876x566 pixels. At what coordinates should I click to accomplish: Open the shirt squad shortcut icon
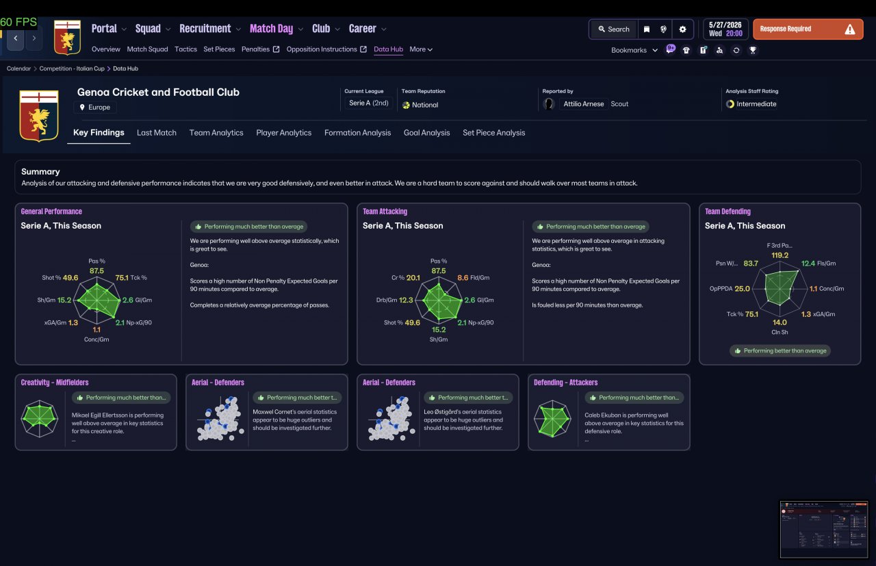tap(686, 50)
